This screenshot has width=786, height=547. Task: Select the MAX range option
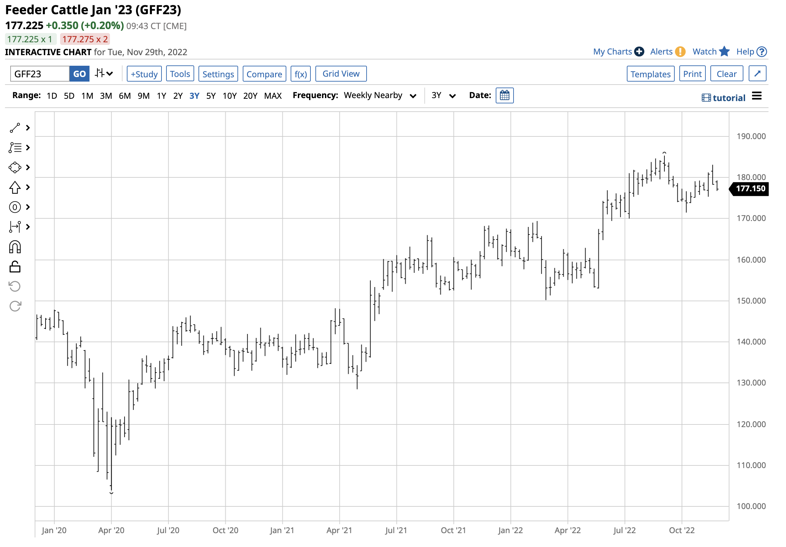(272, 96)
